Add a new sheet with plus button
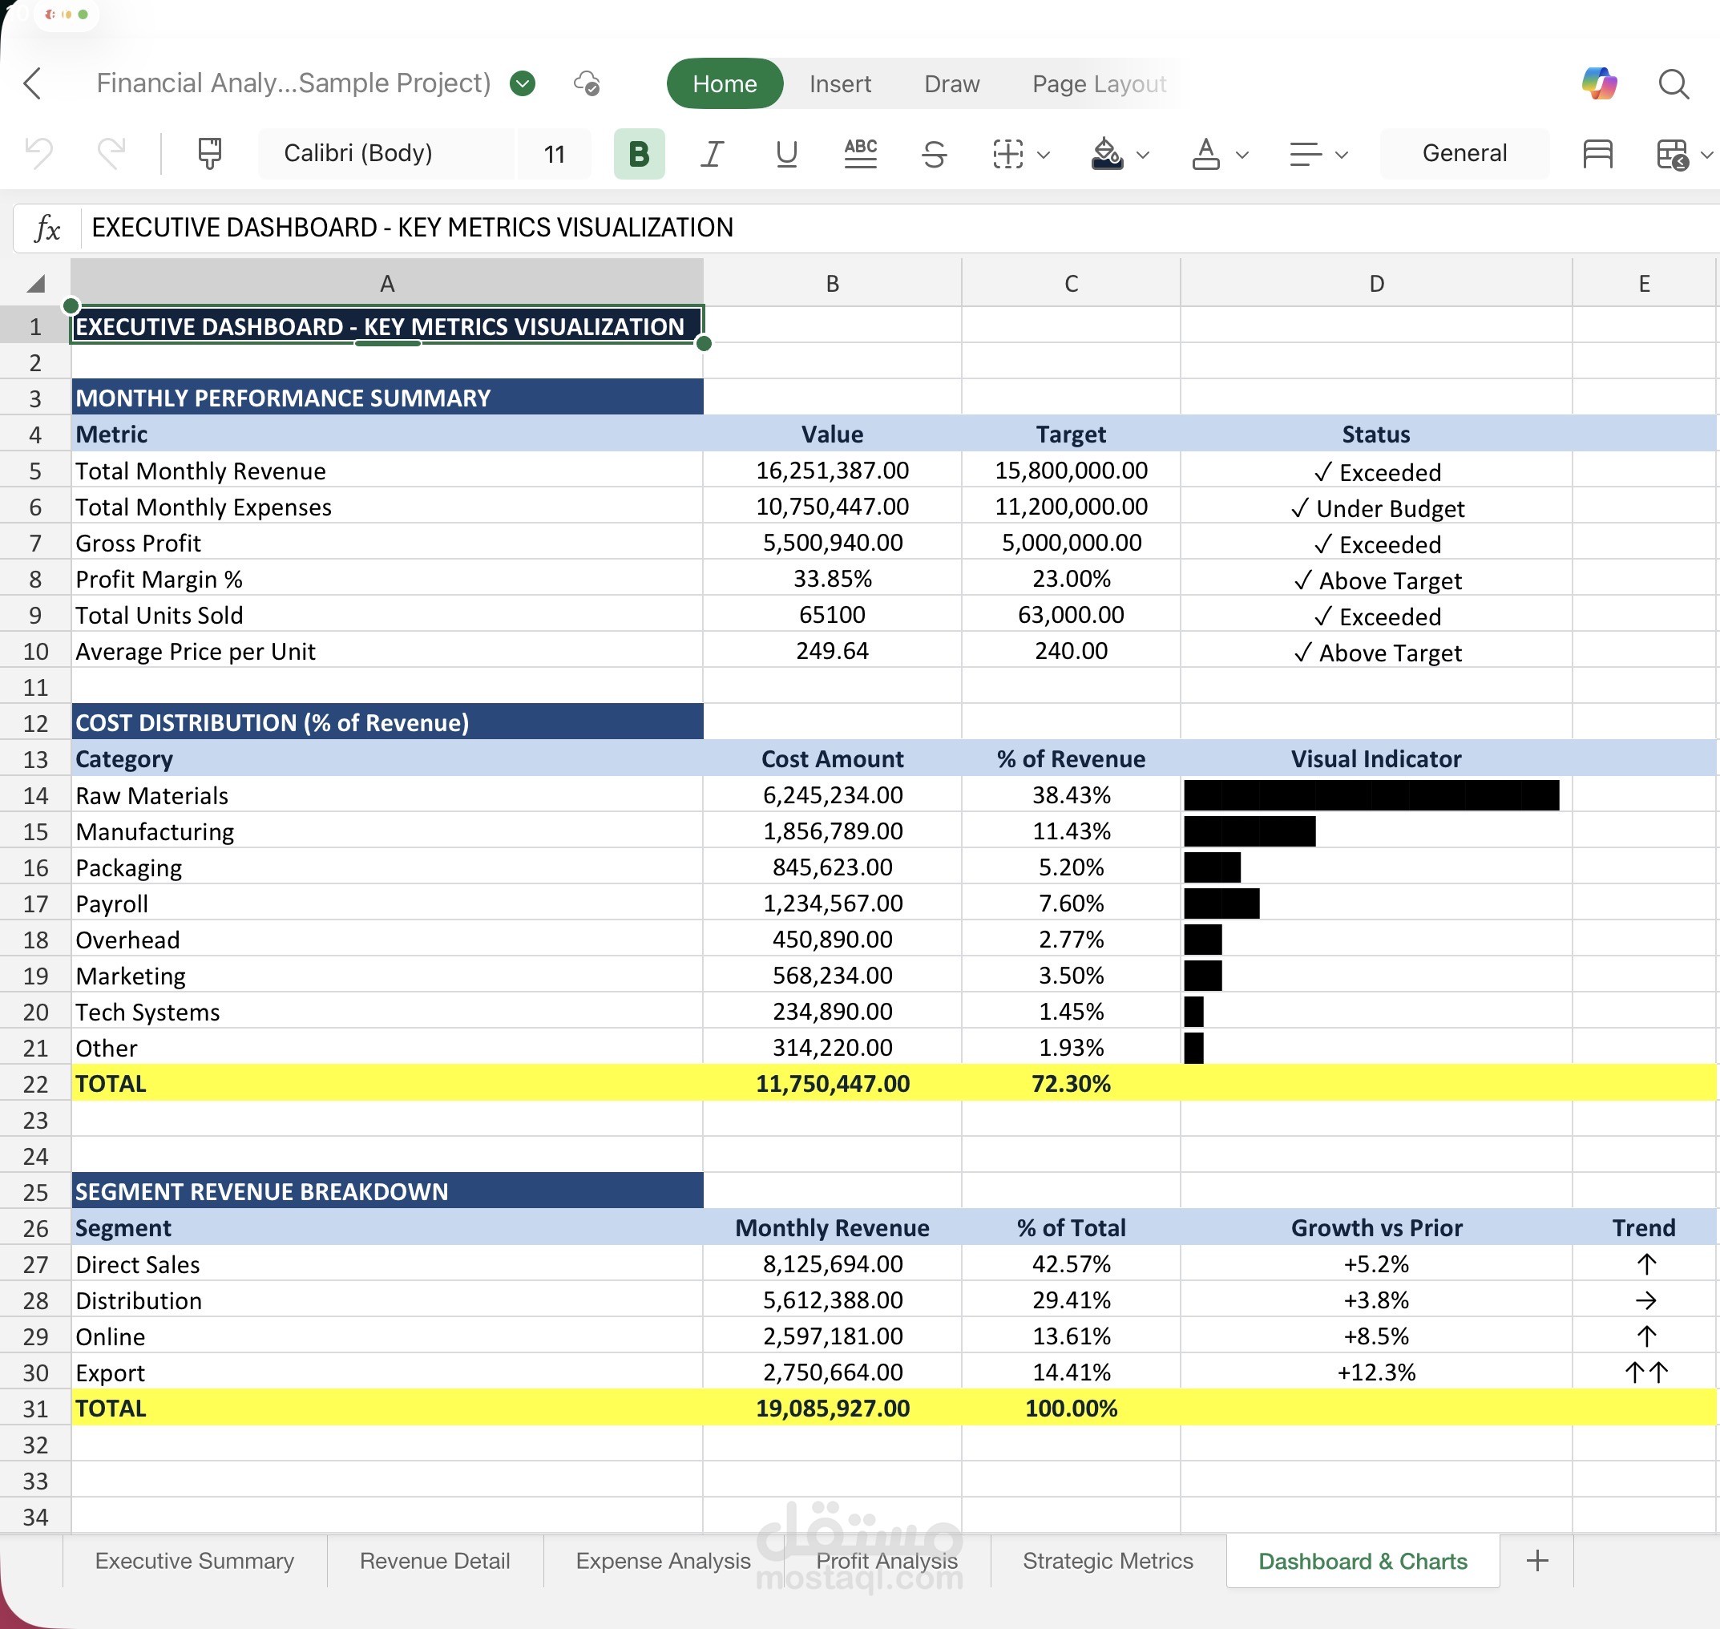The image size is (1720, 1629). coord(1536,1560)
